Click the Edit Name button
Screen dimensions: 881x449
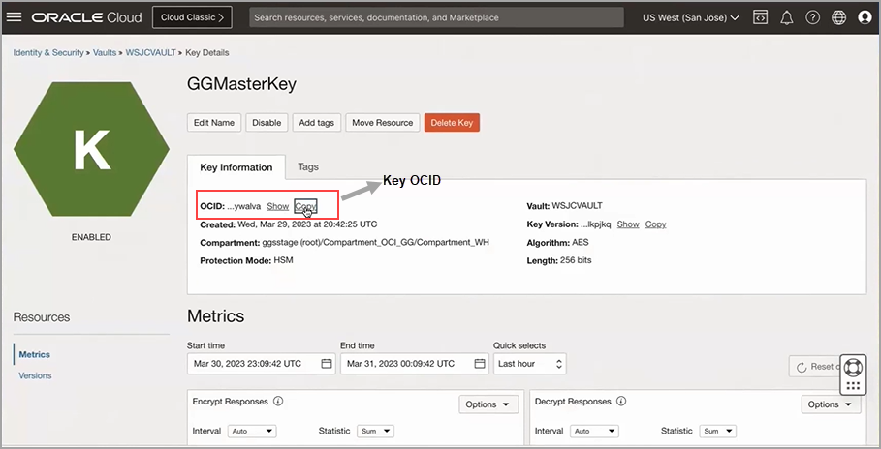coord(214,122)
